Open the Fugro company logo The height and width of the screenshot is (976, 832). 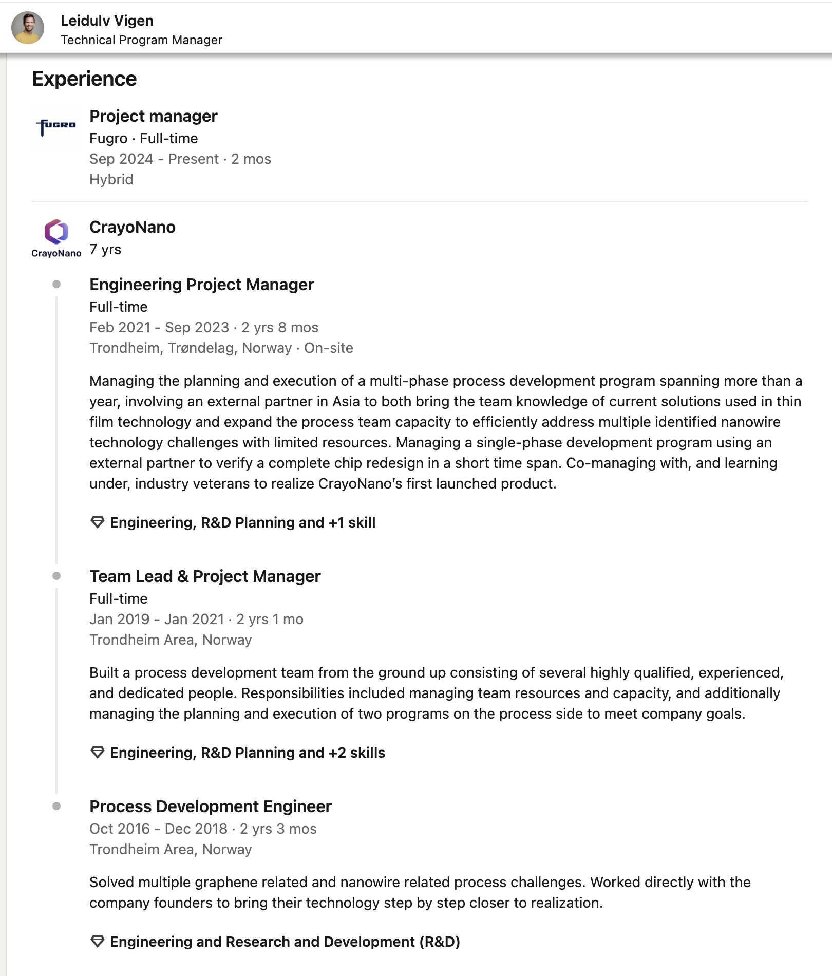tap(56, 126)
